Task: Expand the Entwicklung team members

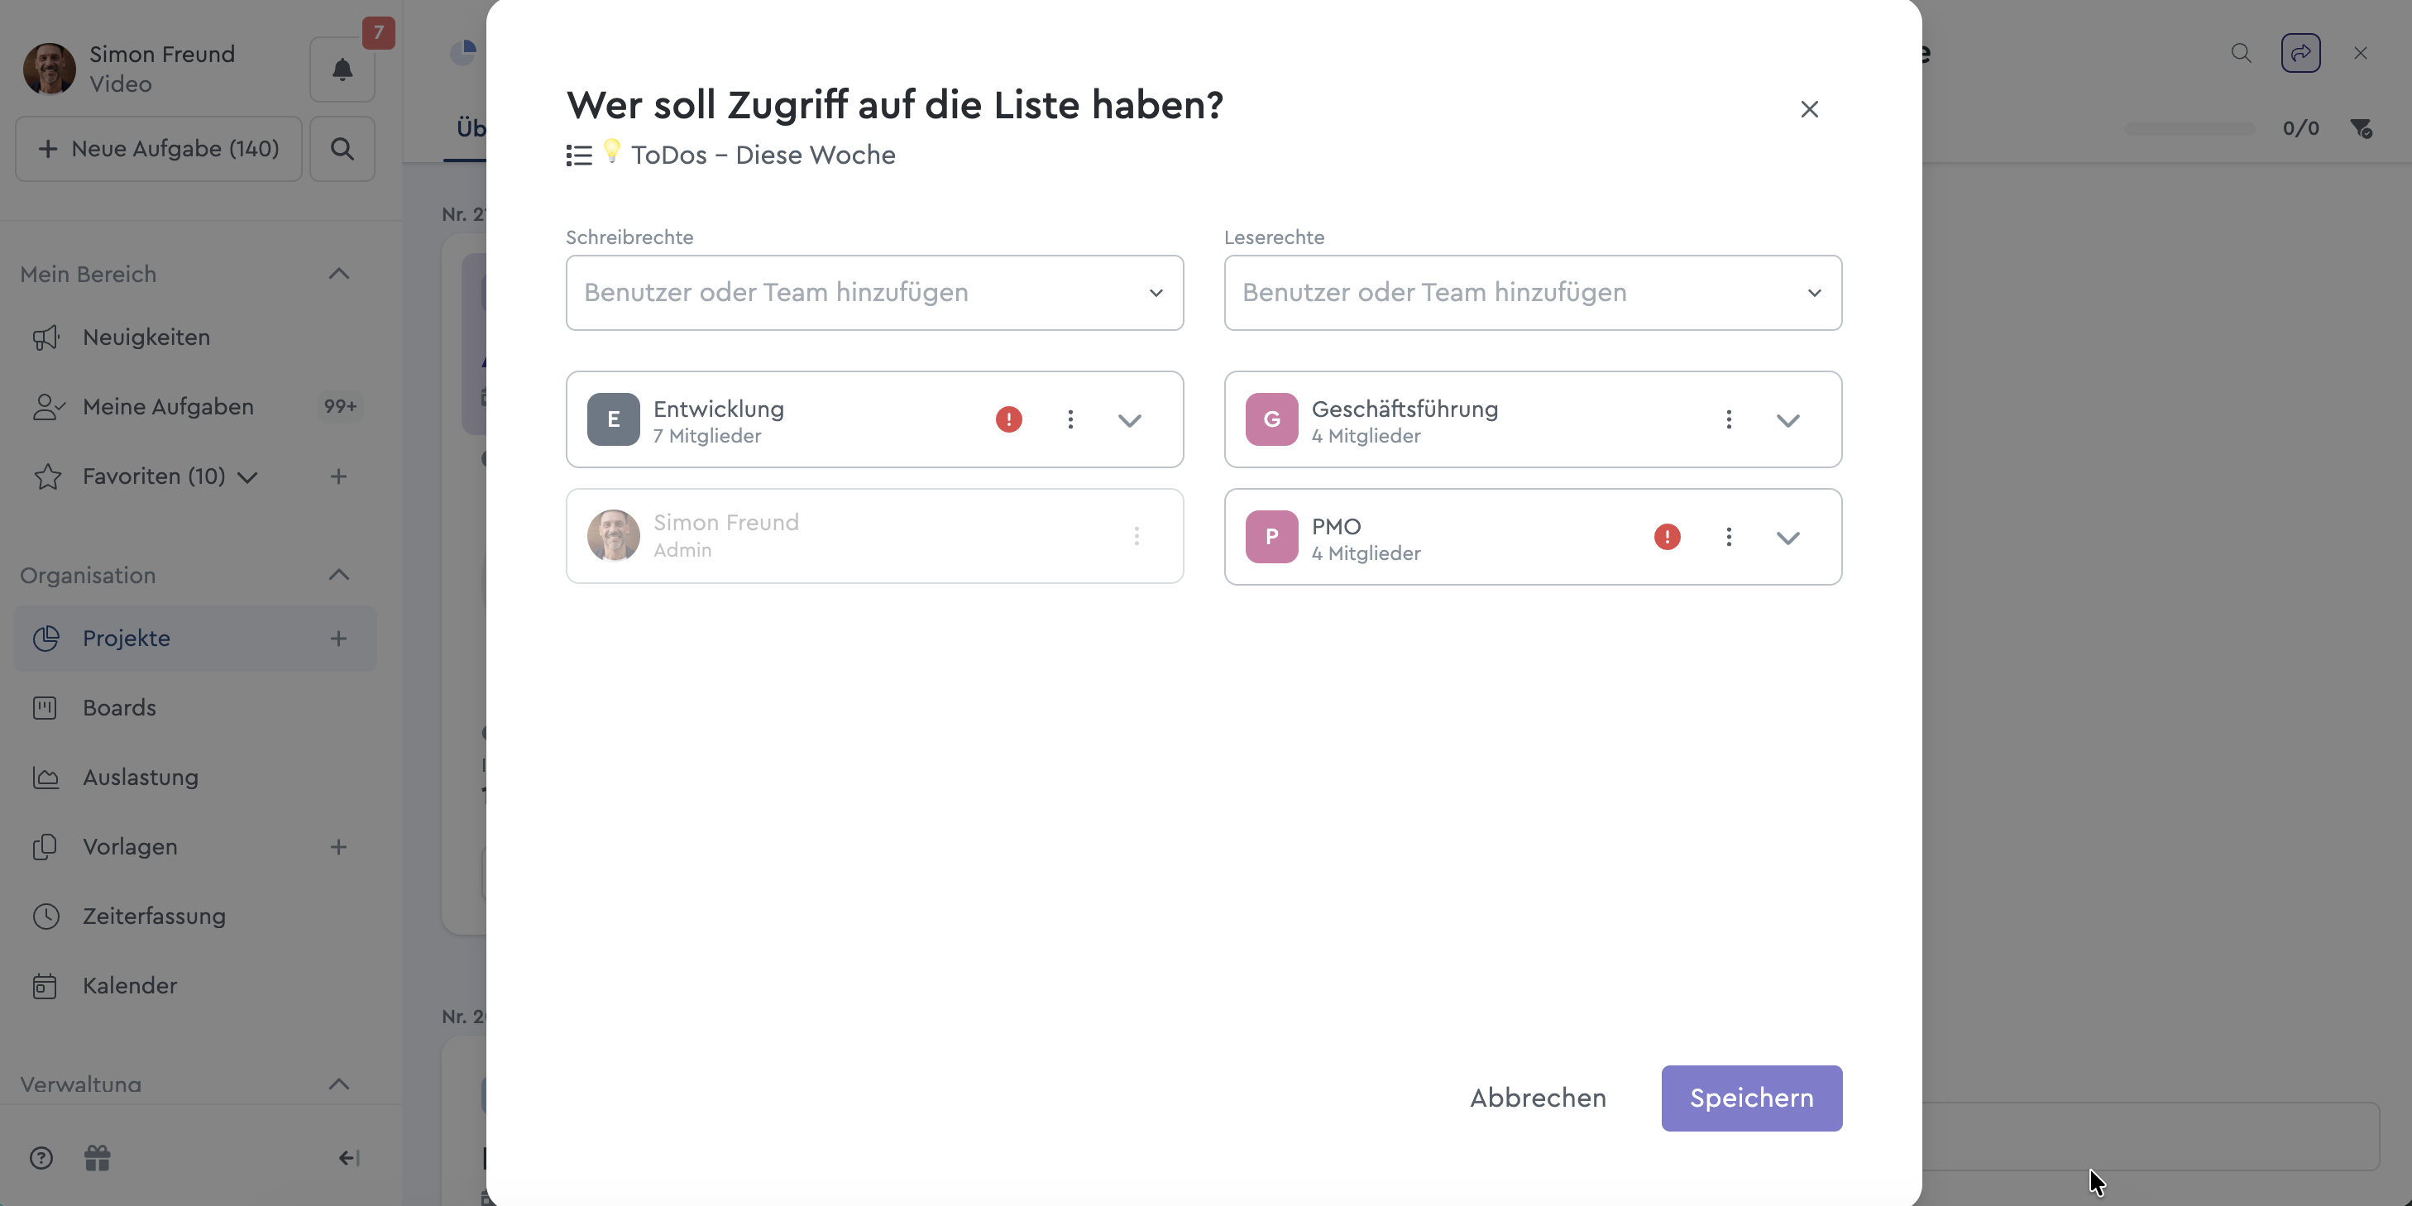Action: [1129, 420]
